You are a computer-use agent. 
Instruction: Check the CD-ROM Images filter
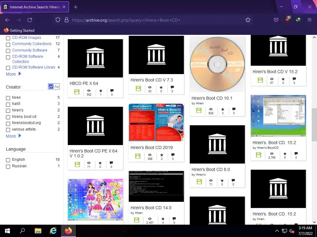pyautogui.click(x=8, y=38)
